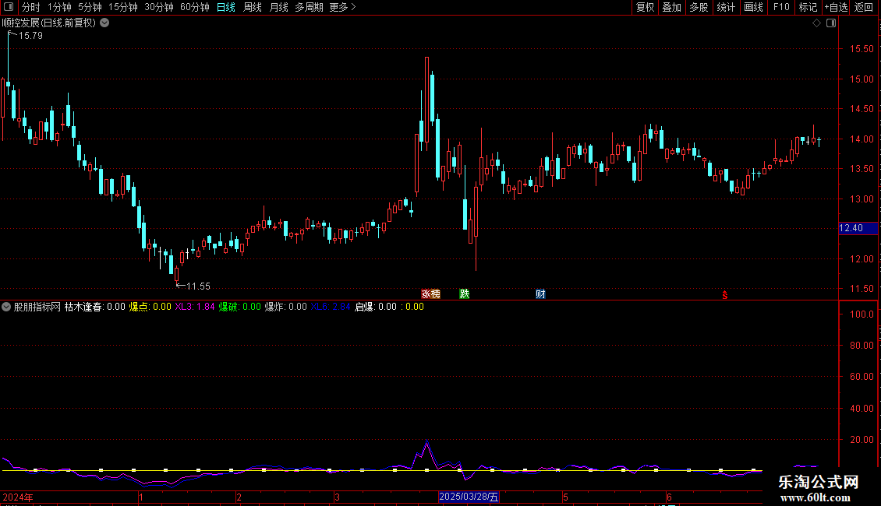The height and width of the screenshot is (506, 881).
Task: Click the 股朋指标网 indicator name
Action: (x=37, y=307)
